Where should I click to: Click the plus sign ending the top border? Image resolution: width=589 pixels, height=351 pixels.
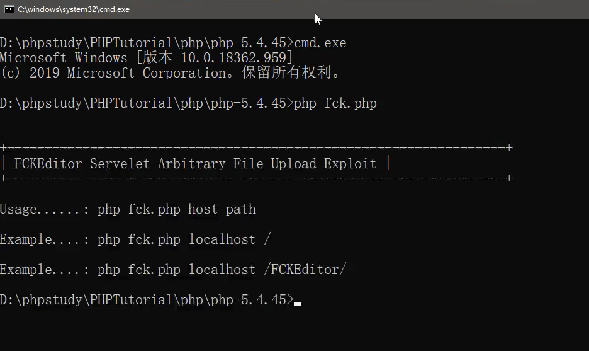(509, 147)
